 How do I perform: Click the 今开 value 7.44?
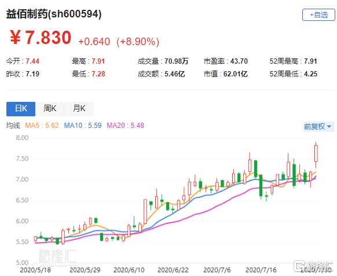pos(32,61)
